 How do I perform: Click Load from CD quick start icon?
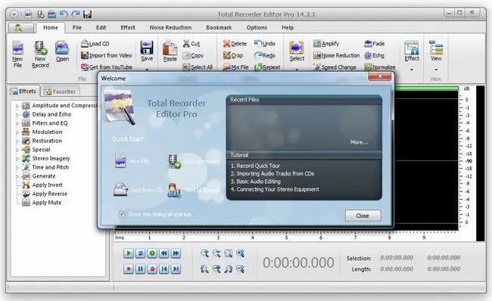click(120, 189)
